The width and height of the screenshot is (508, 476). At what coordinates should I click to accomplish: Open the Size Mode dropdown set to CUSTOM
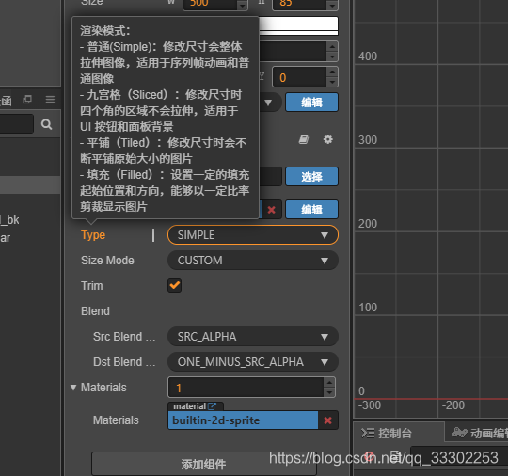253,261
